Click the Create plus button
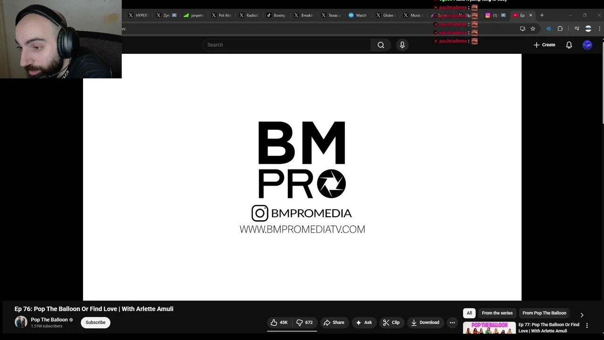The image size is (604, 340). coord(545,45)
